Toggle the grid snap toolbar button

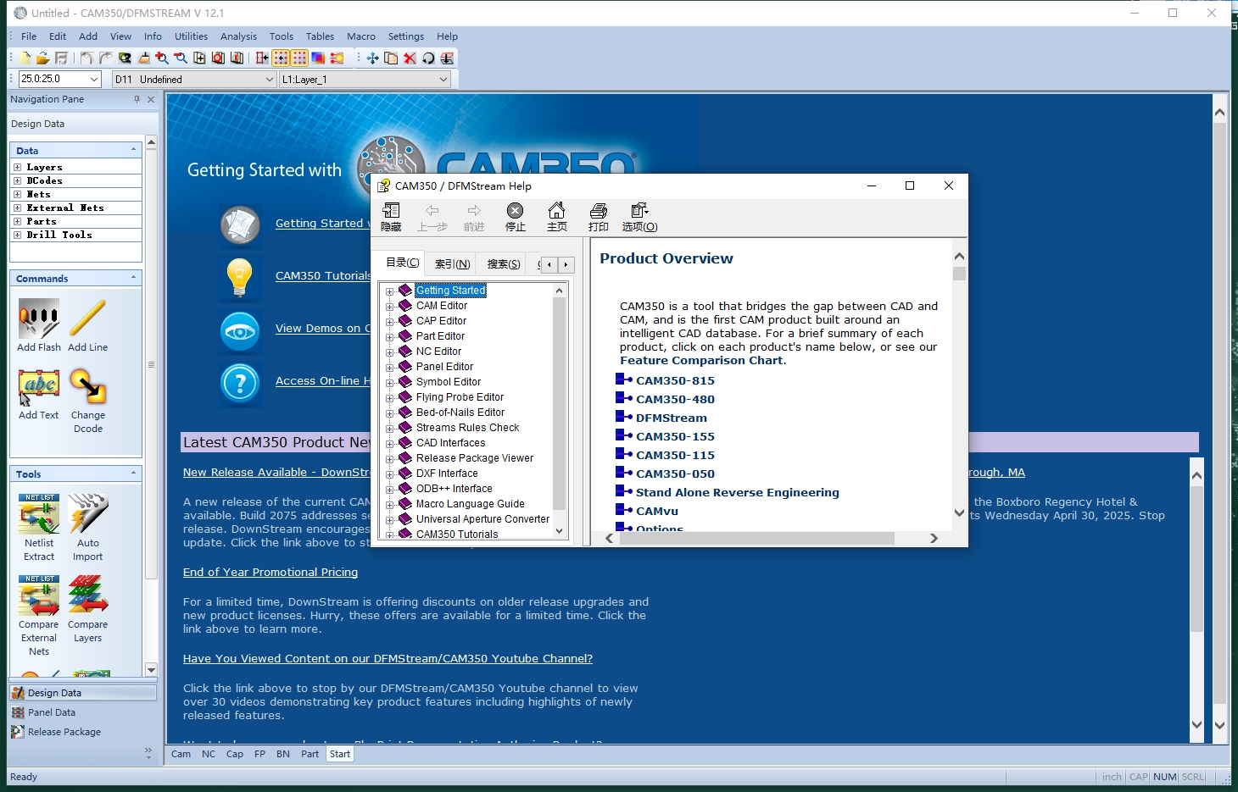(x=281, y=58)
